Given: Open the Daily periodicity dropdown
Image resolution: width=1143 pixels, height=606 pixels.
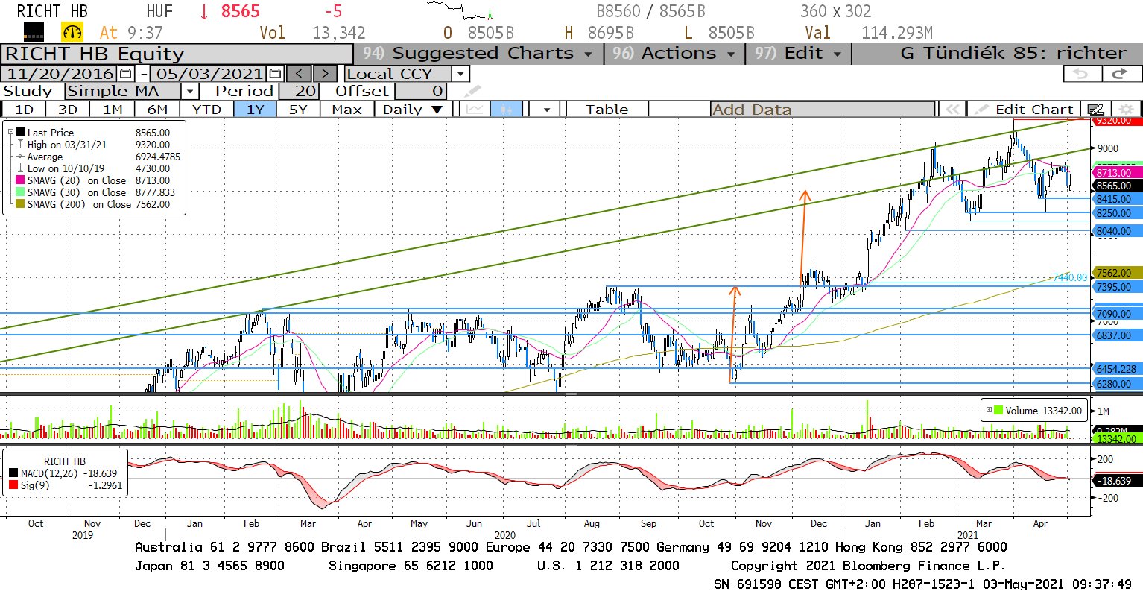Looking at the screenshot, I should 412,110.
